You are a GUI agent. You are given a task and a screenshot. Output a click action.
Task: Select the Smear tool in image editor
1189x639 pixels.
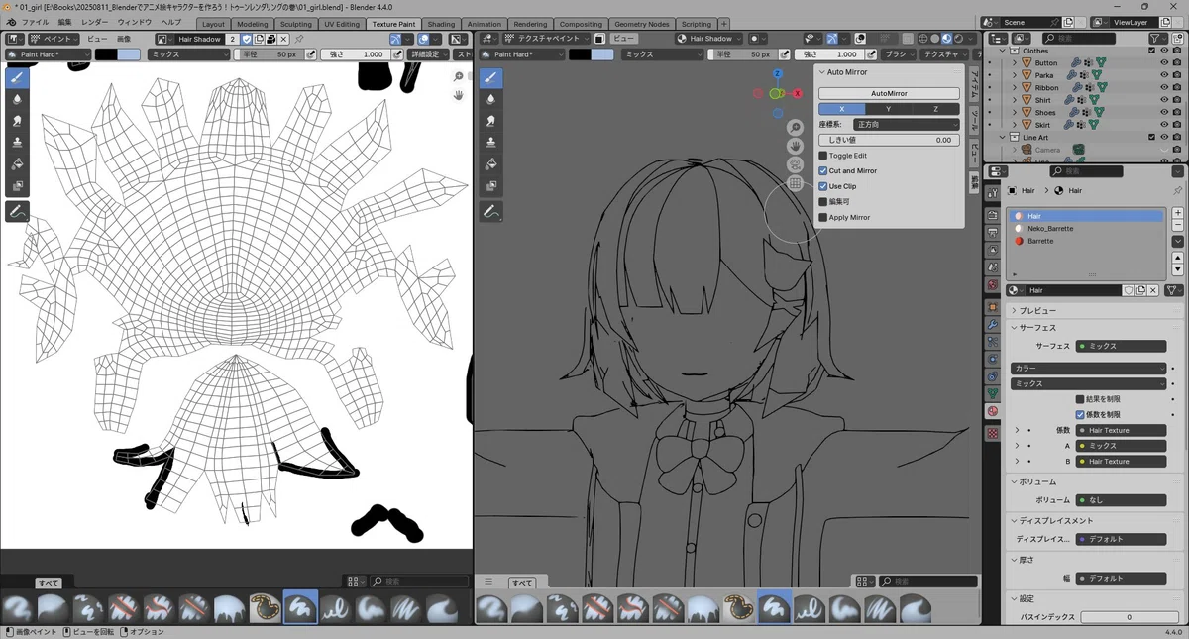point(17,121)
